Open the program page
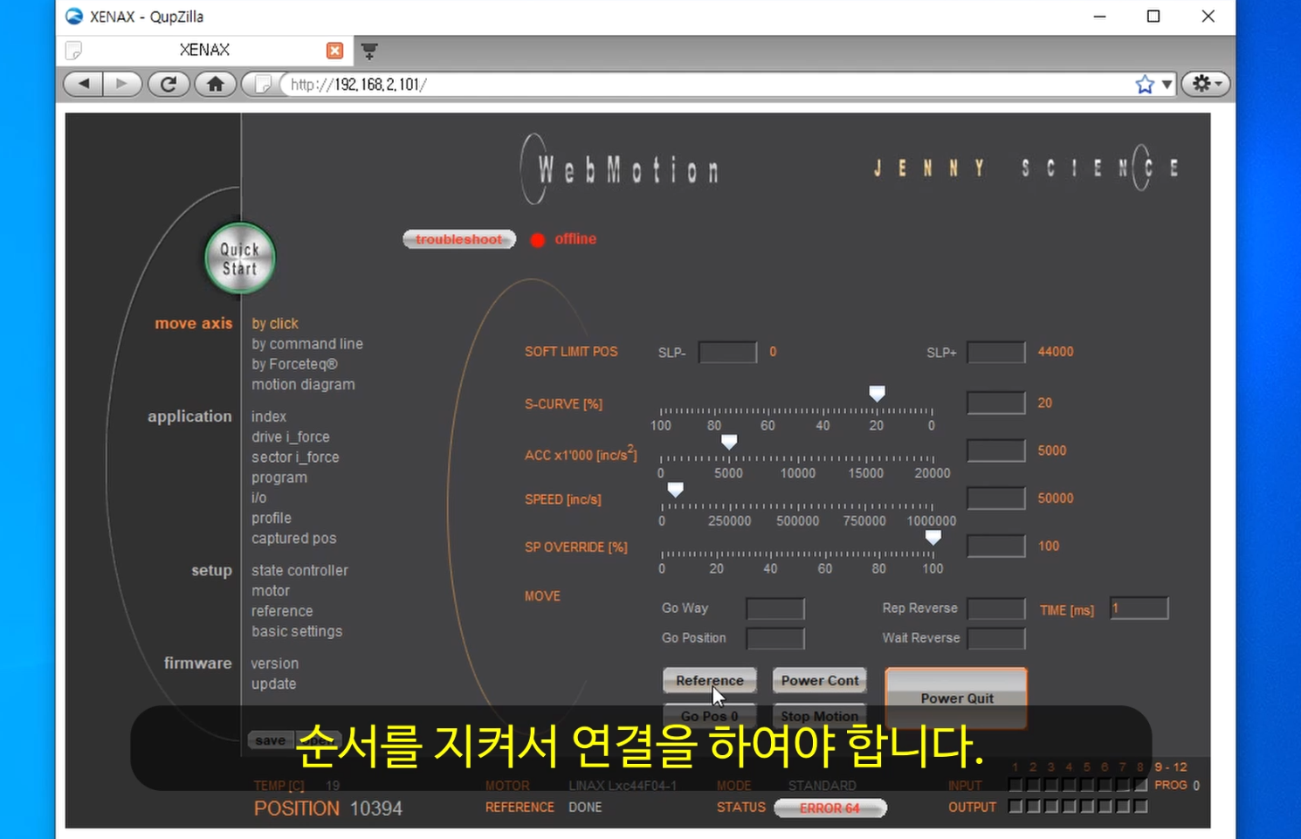 click(279, 478)
